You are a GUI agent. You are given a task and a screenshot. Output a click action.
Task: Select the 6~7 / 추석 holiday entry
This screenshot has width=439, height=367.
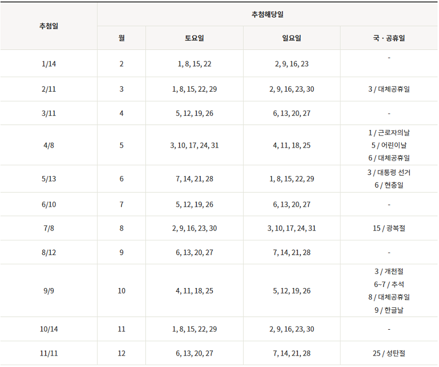[389, 284]
